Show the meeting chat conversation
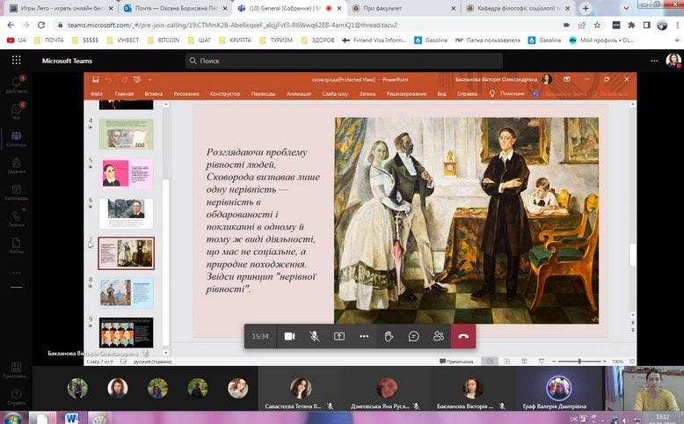The image size is (684, 424). (x=413, y=336)
